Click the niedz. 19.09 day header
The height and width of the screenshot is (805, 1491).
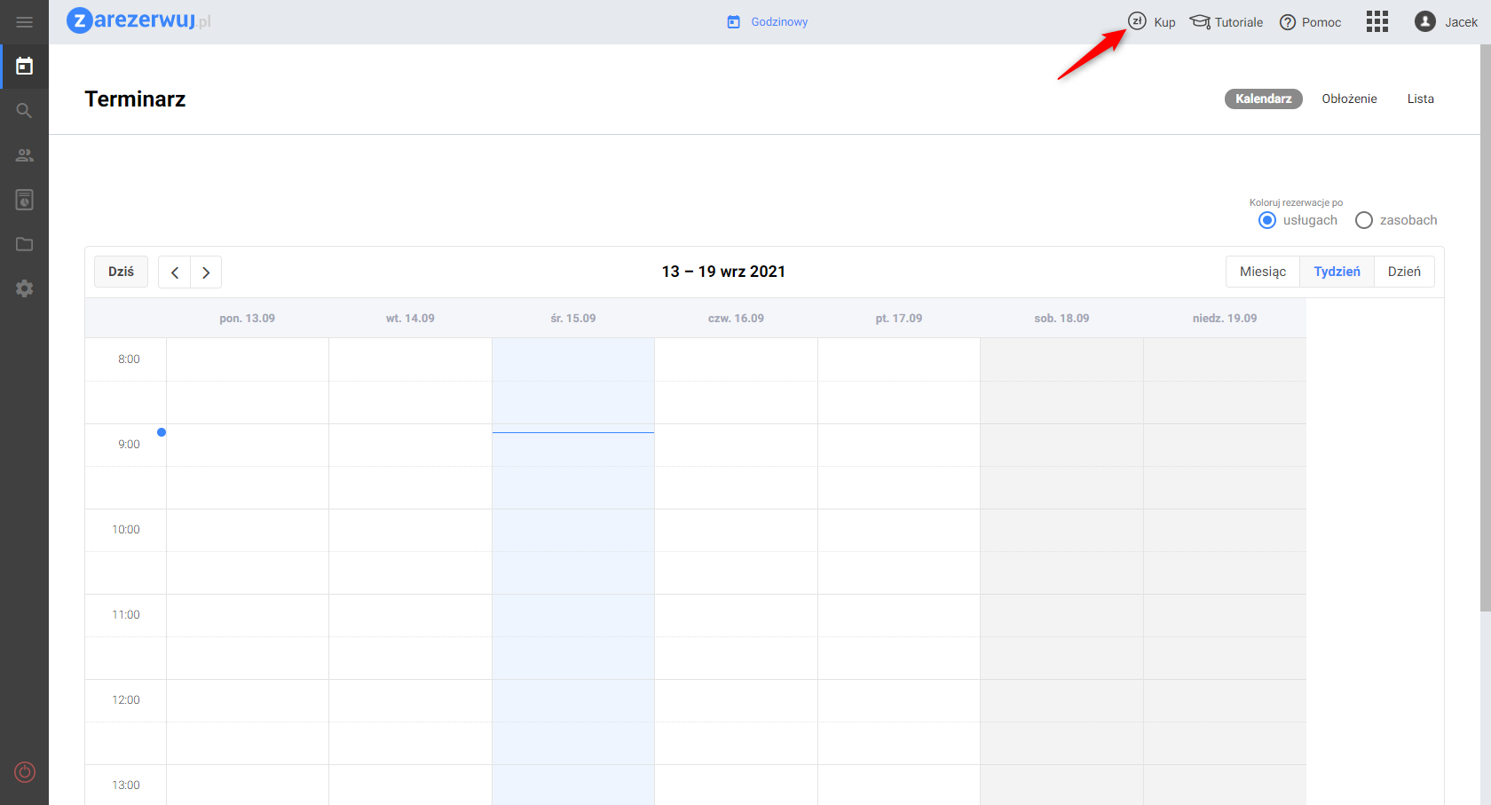point(1225,319)
